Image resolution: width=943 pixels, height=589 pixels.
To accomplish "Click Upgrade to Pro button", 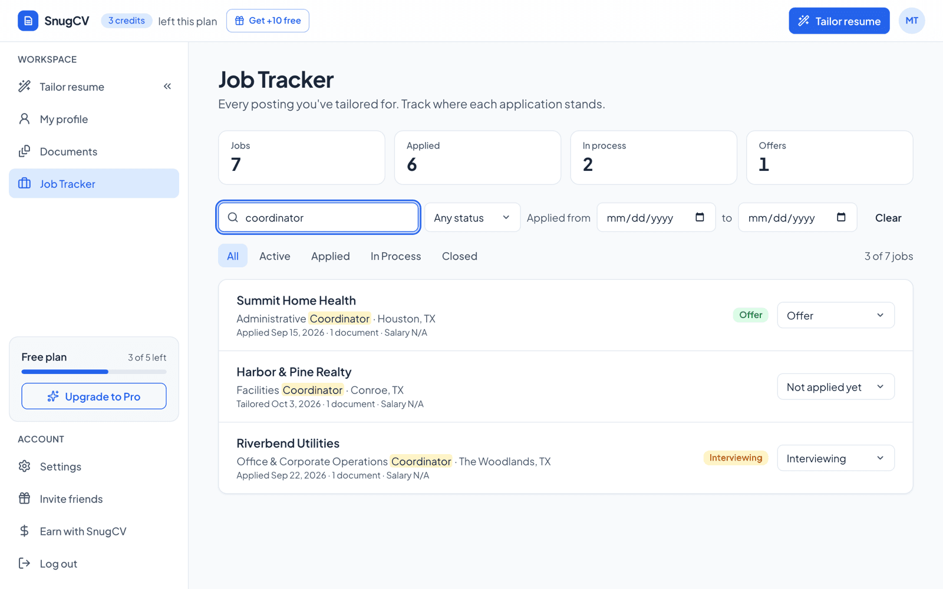I will 94,396.
